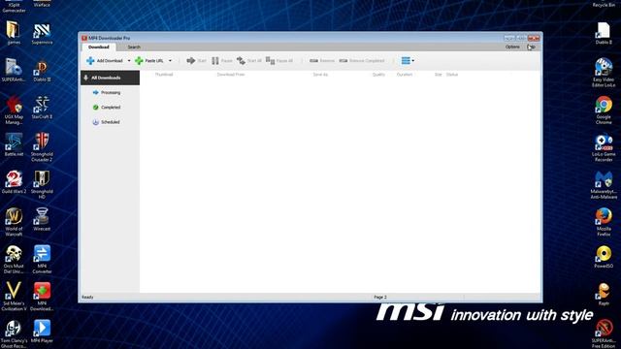Viewport: 621px width, 349px height.
Task: Click the Remove Completed icon
Action: pos(343,60)
